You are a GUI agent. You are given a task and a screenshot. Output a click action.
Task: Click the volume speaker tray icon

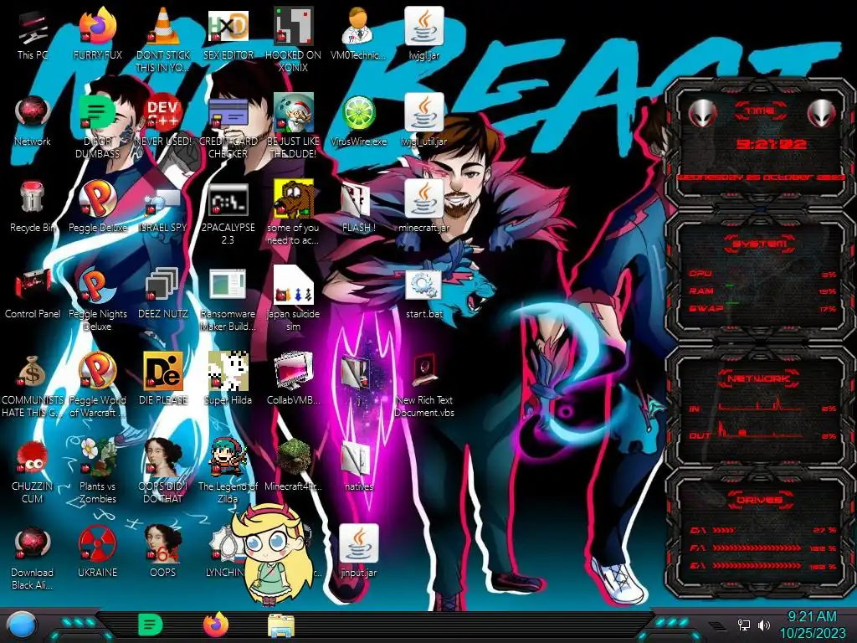tap(764, 625)
